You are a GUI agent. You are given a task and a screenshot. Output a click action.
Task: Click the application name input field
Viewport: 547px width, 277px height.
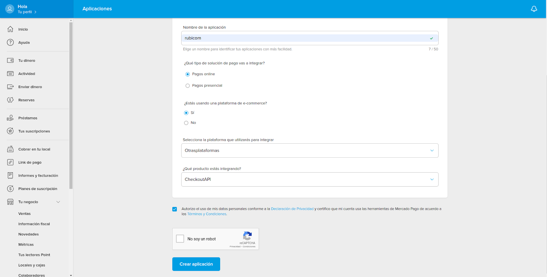click(304, 38)
